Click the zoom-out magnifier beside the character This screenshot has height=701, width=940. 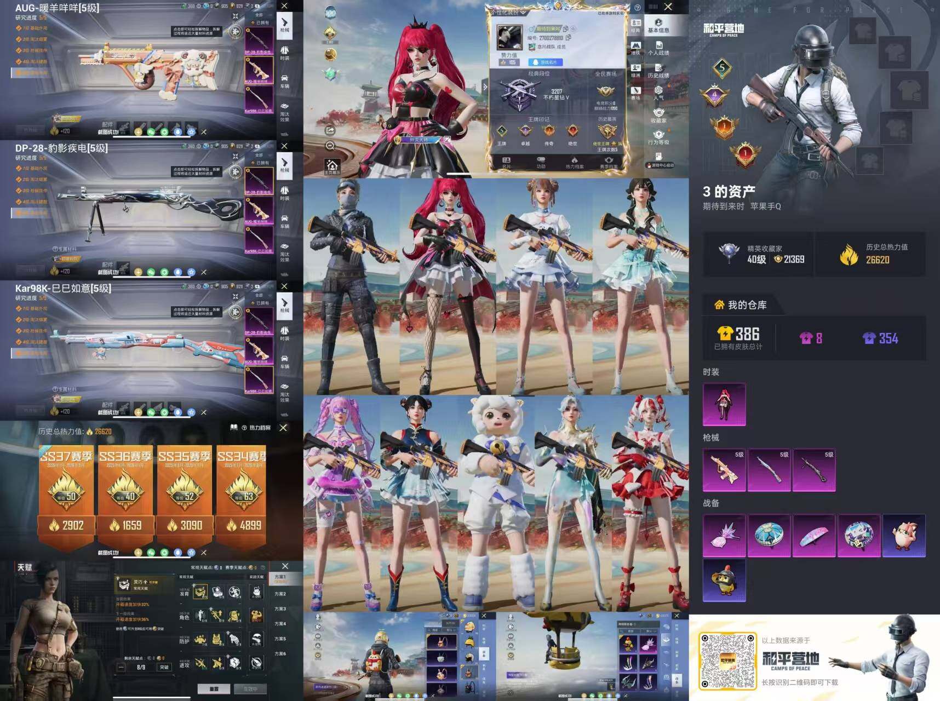(x=330, y=146)
